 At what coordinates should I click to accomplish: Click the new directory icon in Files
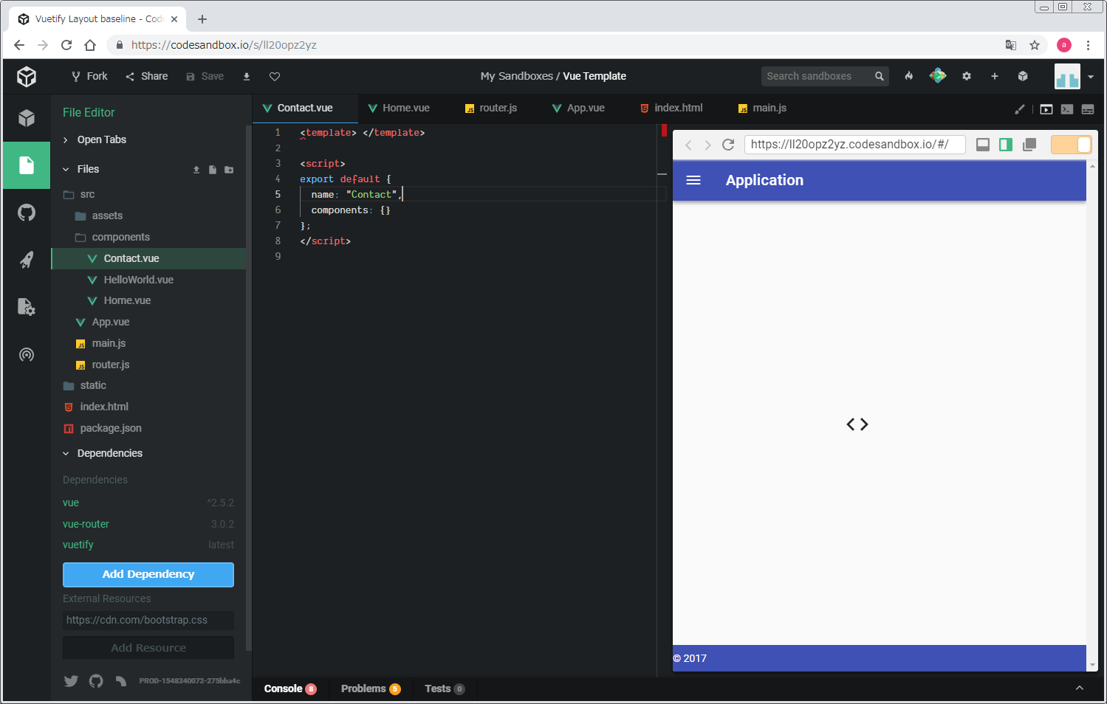click(229, 170)
